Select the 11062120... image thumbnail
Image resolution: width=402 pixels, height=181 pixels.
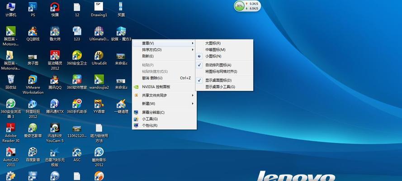[77, 129]
